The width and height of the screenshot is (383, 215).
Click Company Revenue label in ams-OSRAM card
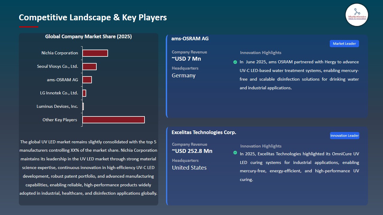pyautogui.click(x=189, y=52)
